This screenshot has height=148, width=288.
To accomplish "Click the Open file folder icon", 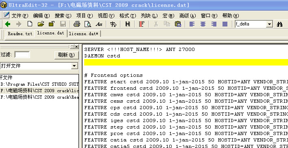I will click(41, 24).
